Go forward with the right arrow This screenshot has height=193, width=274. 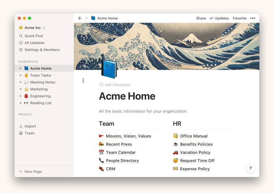[x=86, y=18]
